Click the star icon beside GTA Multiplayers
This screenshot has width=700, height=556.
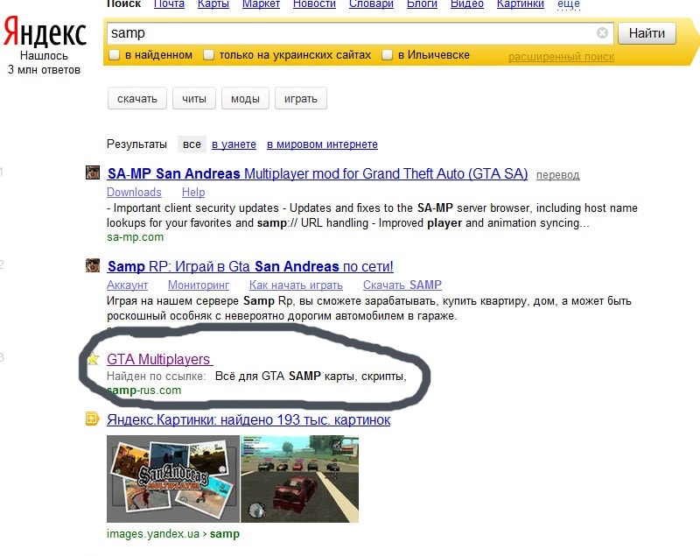point(94,358)
